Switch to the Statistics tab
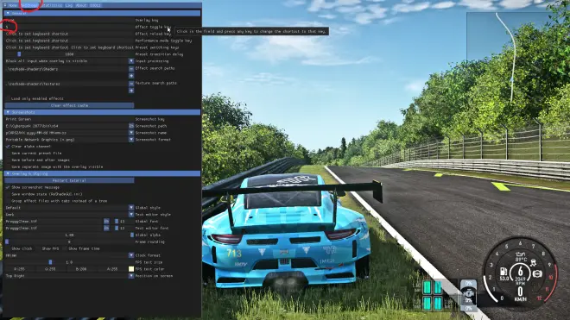570x320 pixels. point(52,5)
